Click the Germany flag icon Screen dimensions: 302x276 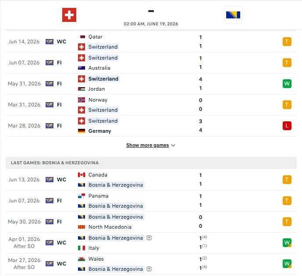click(82, 131)
